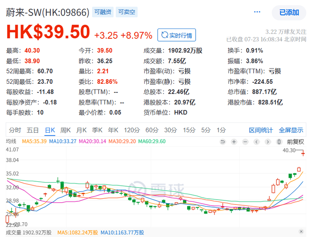Click the volume MA5:1082.24万股 label

[78, 233]
